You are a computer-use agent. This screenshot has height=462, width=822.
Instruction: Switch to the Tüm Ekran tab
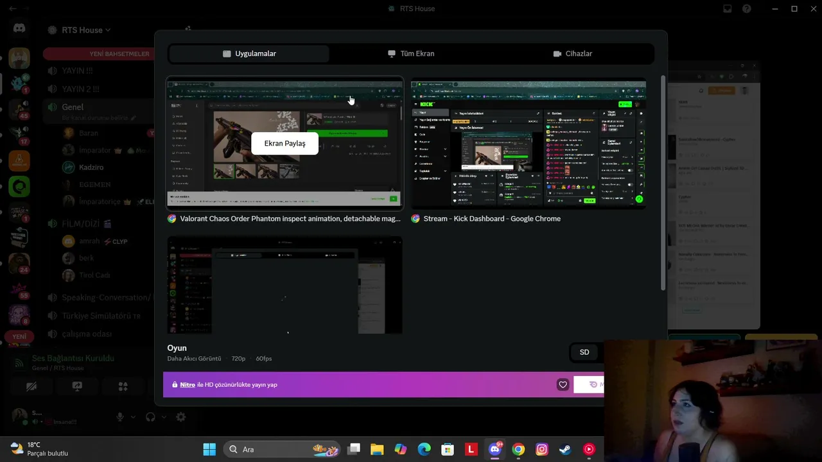[x=411, y=54]
